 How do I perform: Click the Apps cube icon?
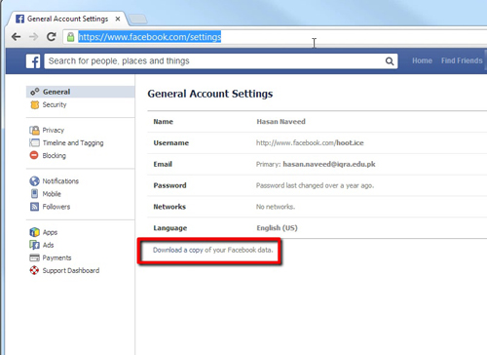tap(34, 232)
